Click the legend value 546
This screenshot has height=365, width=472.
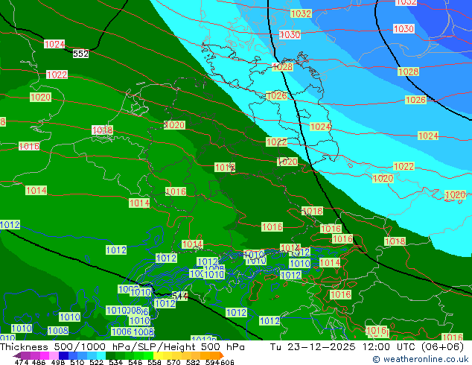click(135, 362)
